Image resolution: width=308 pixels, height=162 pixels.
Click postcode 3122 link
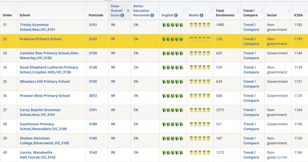pos(93,39)
